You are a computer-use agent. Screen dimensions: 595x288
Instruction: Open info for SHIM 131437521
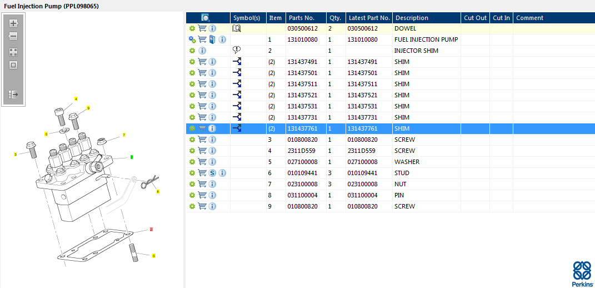click(212, 95)
